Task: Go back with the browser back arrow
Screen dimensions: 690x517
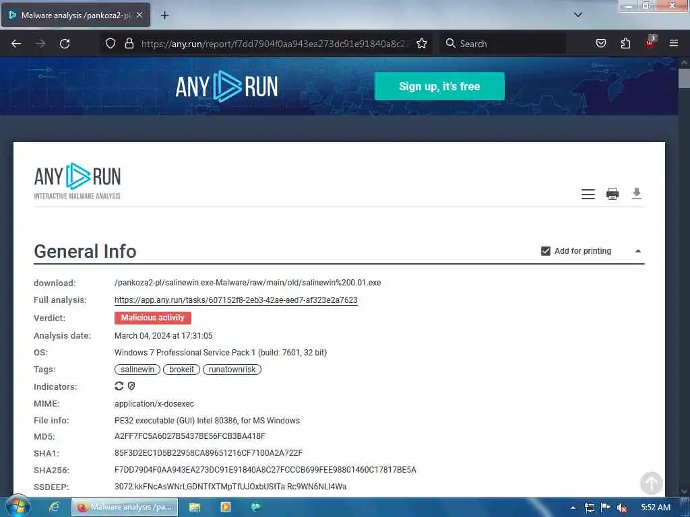Action: tap(16, 44)
